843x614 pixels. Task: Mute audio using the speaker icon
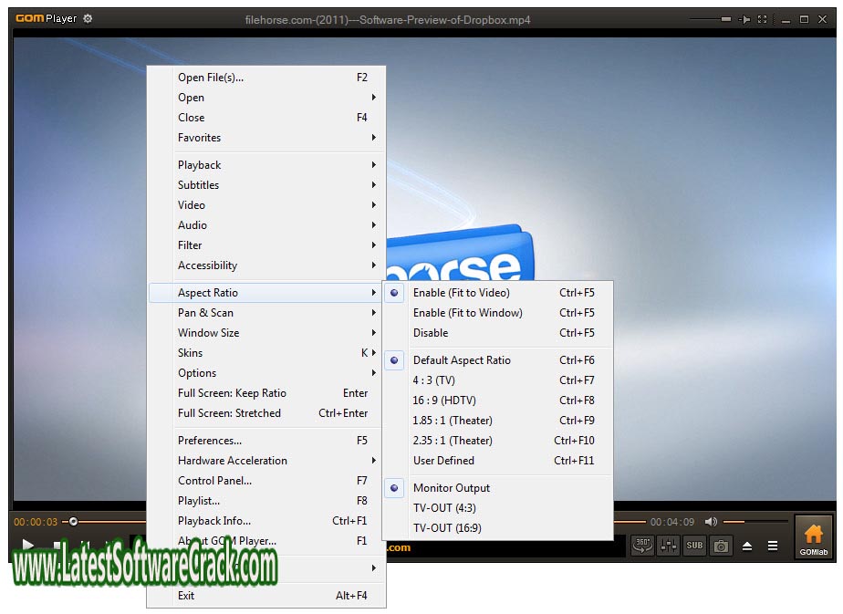pyautogui.click(x=711, y=522)
